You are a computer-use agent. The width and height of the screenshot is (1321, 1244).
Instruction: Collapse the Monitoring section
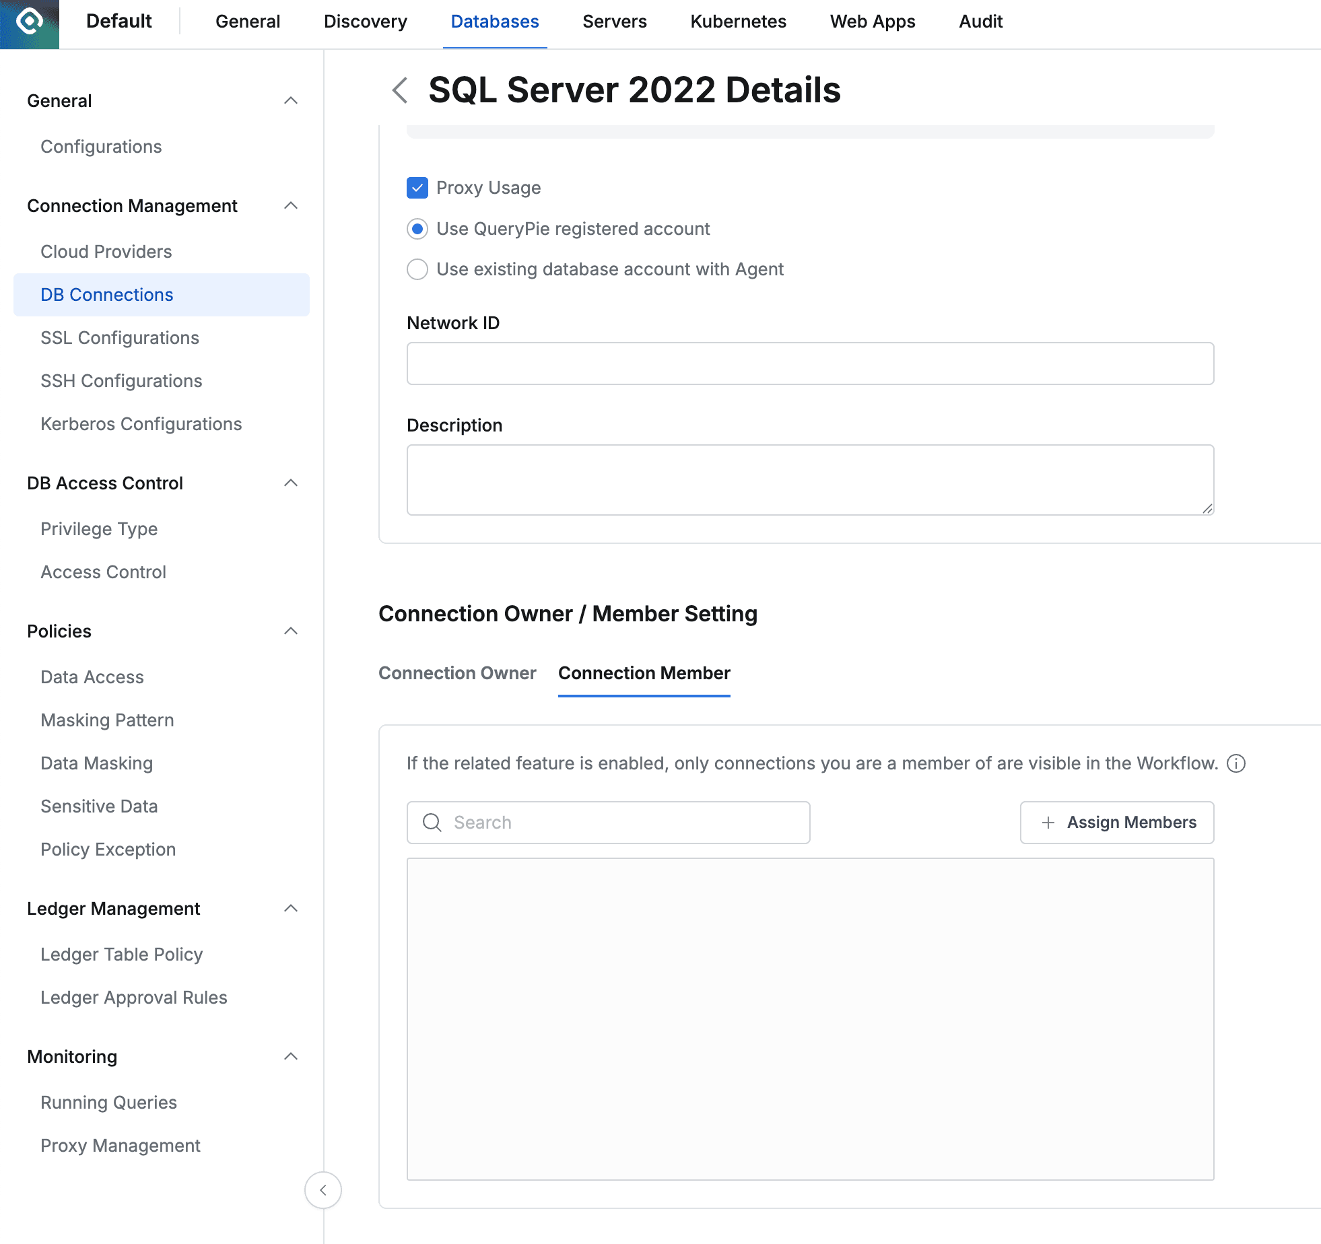point(291,1056)
